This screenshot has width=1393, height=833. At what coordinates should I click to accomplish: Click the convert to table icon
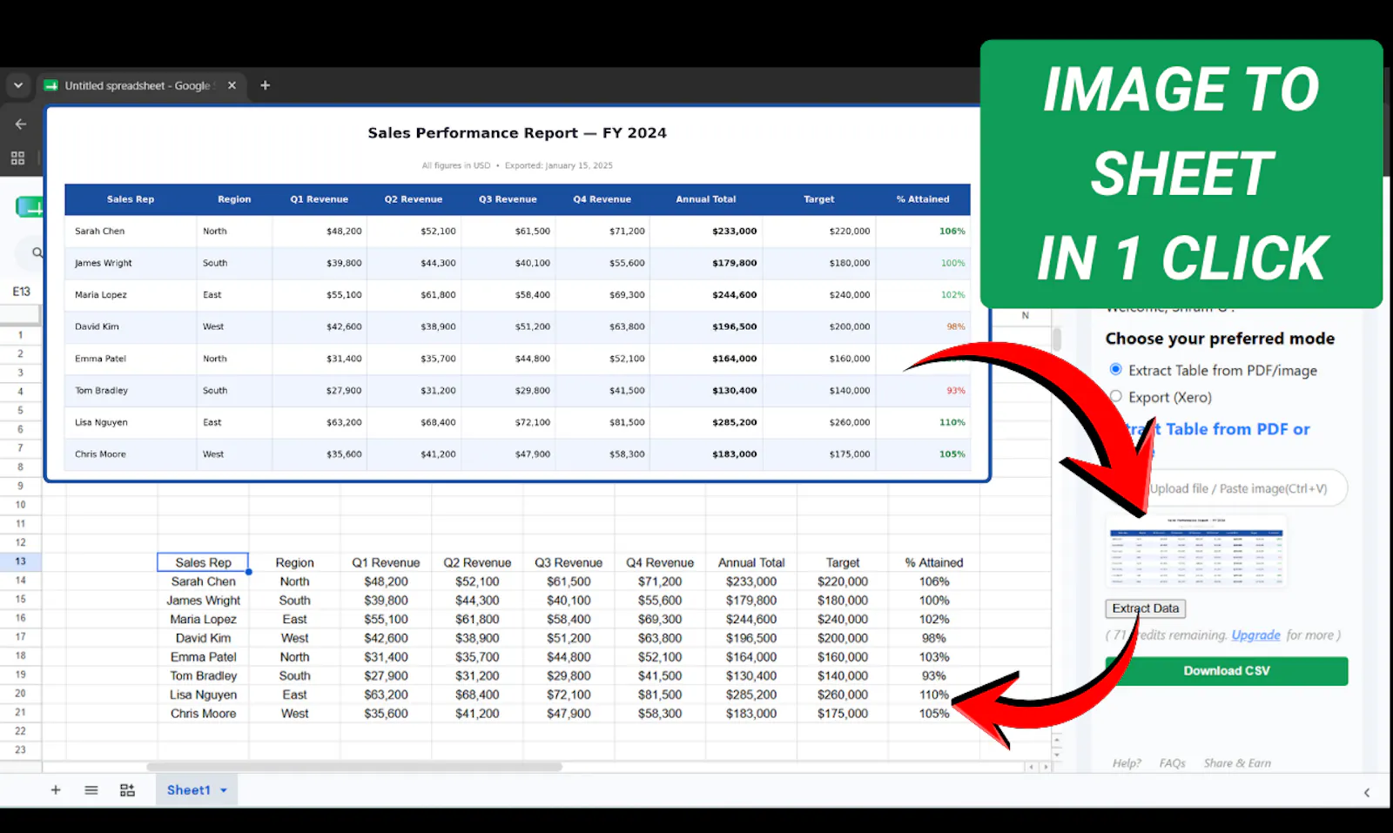coord(127,789)
